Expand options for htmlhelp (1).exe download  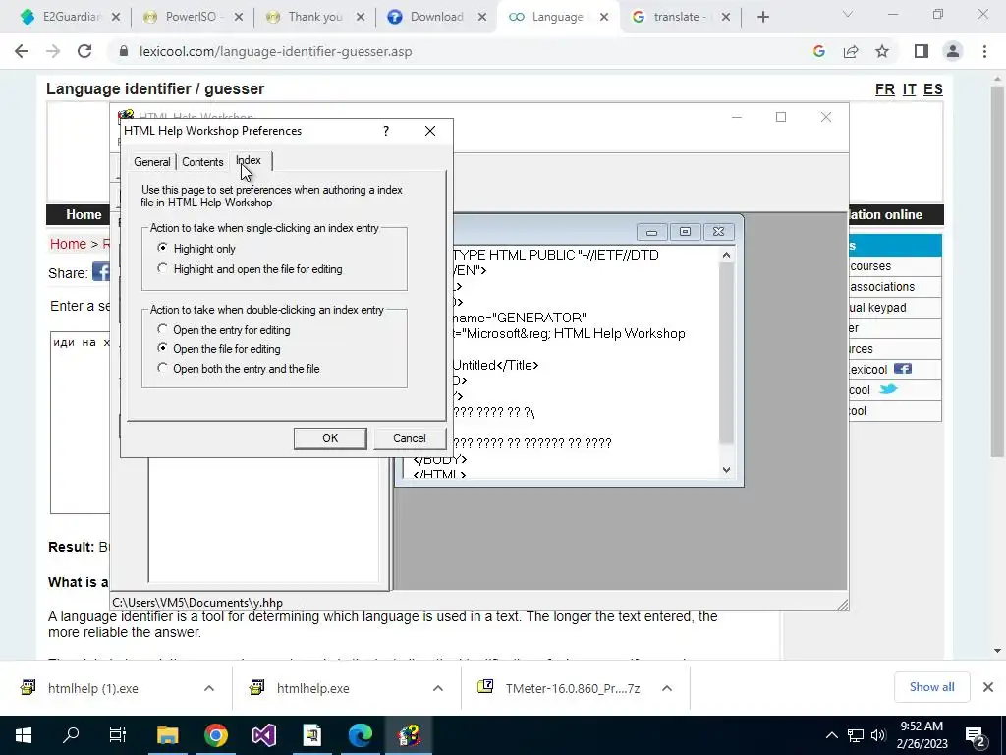(209, 688)
